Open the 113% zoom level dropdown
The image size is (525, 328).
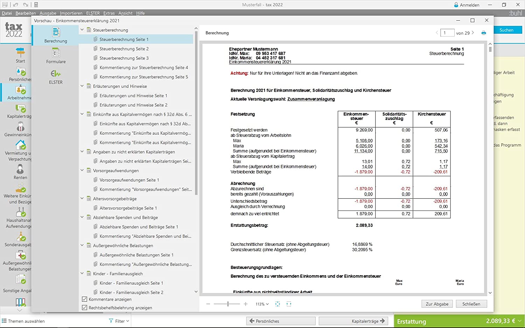(262, 304)
